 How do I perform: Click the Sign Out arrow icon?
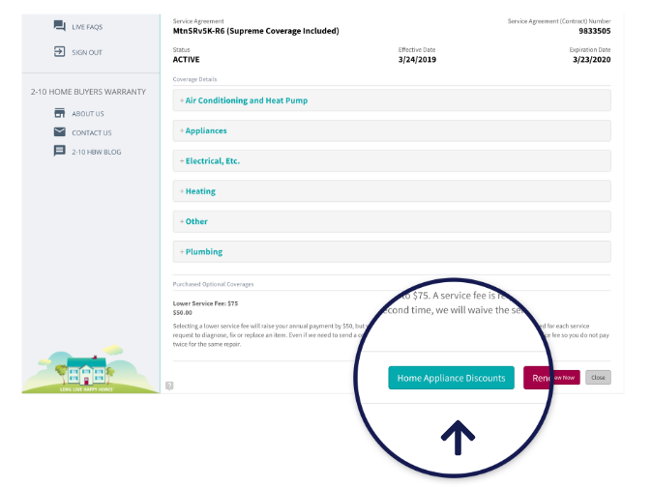click(60, 52)
